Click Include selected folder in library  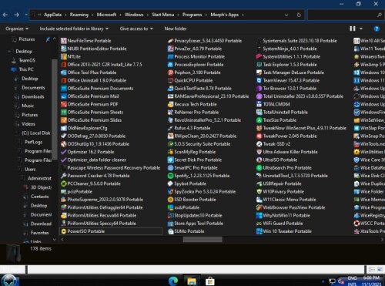click(x=74, y=29)
